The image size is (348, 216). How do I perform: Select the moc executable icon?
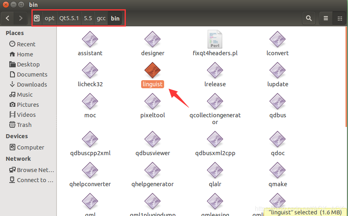[90, 101]
